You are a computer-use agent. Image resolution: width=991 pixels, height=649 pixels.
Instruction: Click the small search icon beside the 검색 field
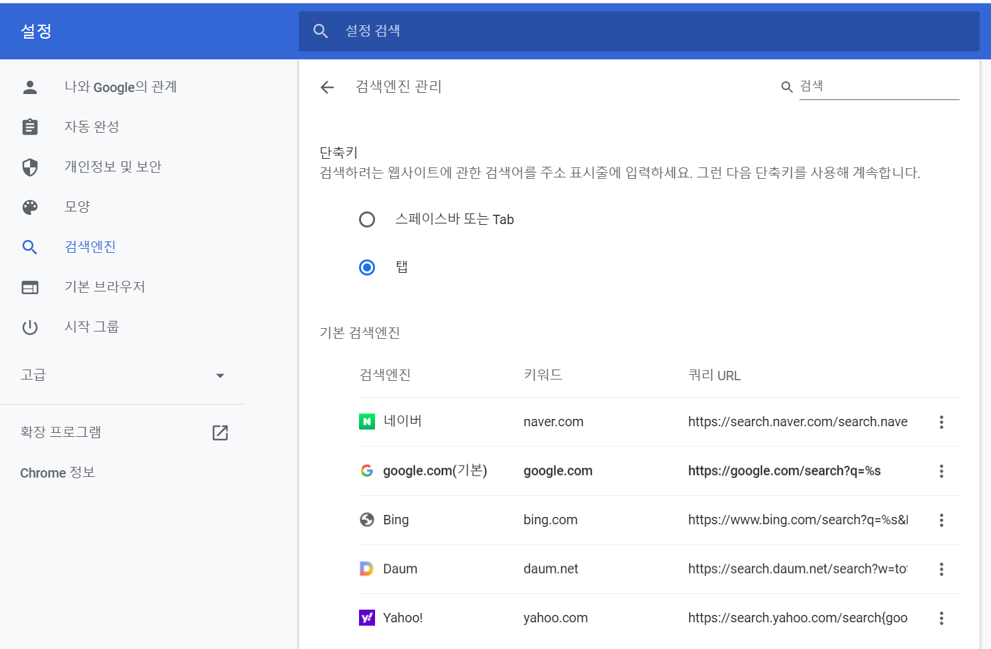pos(787,87)
